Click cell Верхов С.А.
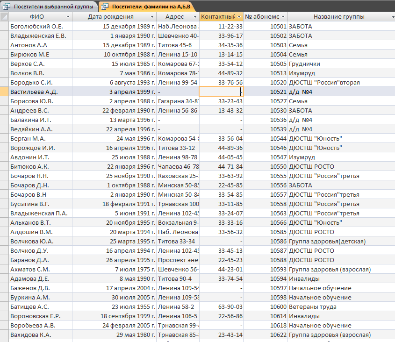This screenshot has height=342, width=395. 40,64
